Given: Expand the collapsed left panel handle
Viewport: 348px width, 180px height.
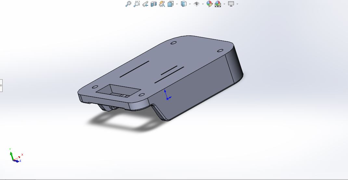Looking at the screenshot, I should pos(1,85).
